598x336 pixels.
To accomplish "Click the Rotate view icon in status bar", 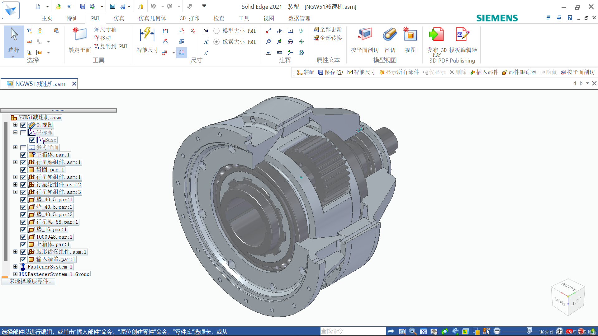I will coord(444,331).
